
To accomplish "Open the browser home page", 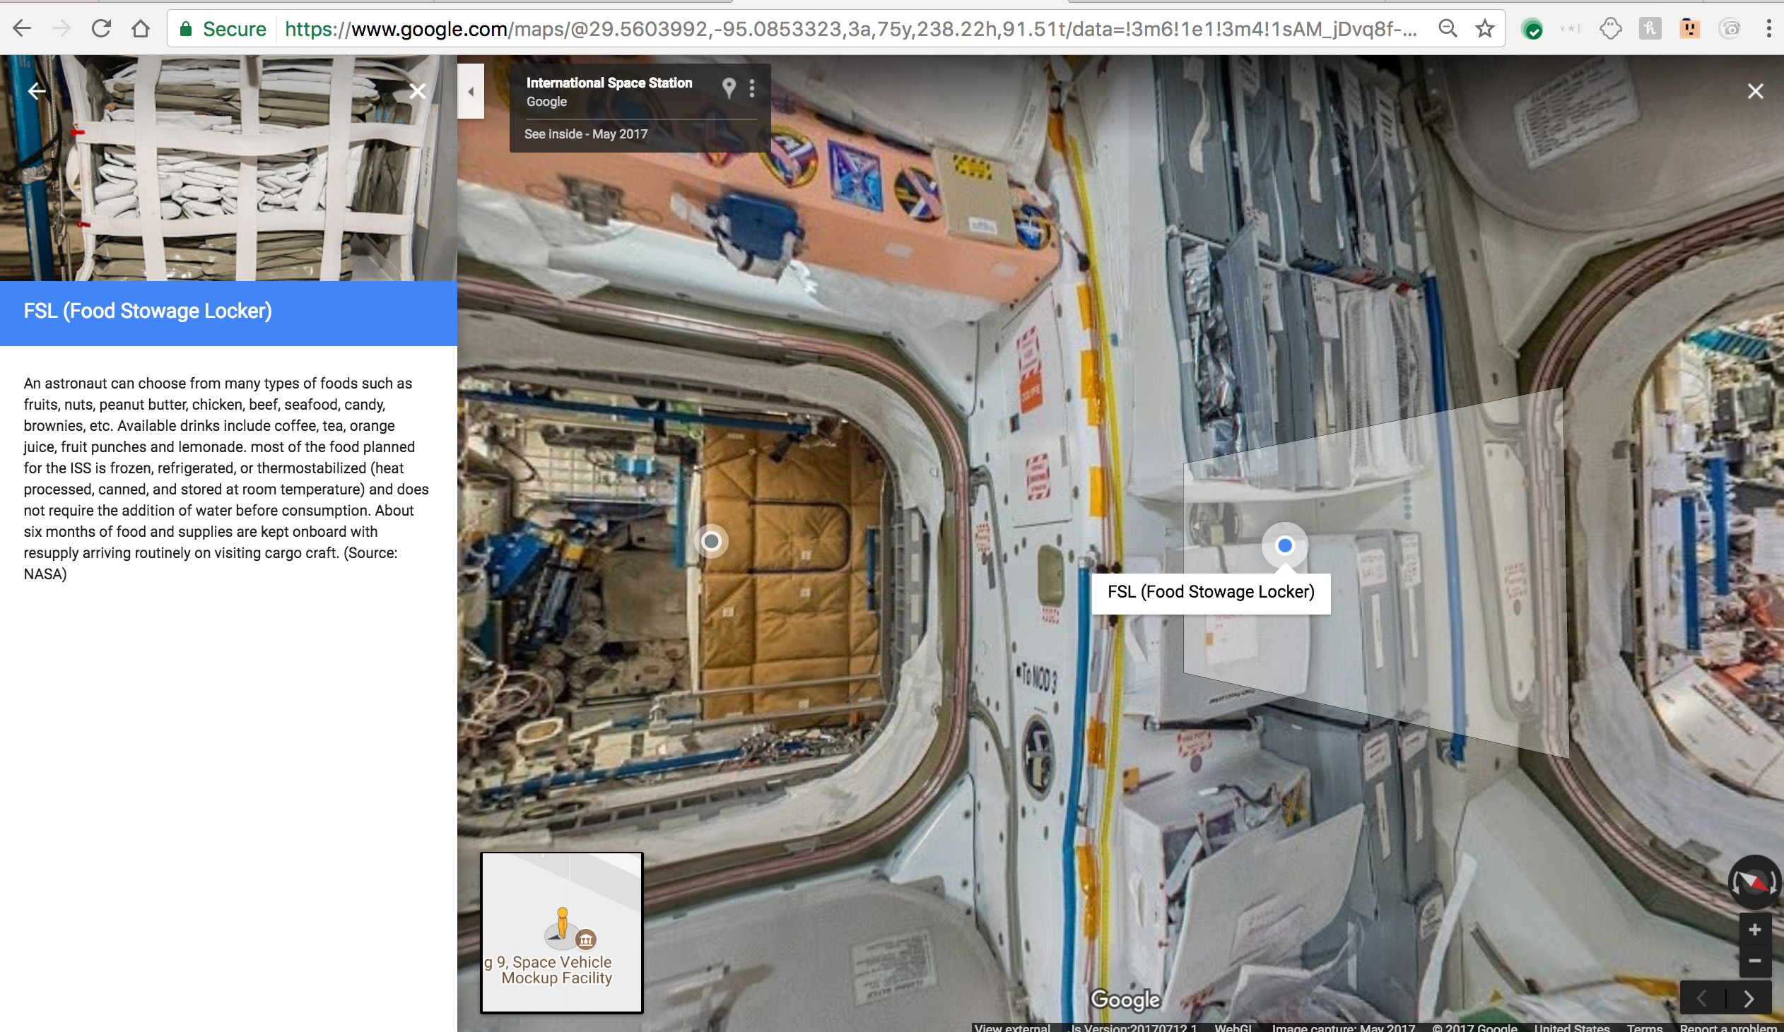I will point(141,28).
